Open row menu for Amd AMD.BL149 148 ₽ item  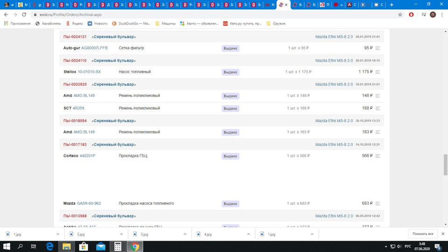[x=378, y=96]
